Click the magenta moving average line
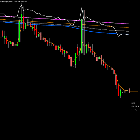Screen dimensions: 140x140 pyautogui.click(x=64, y=20)
